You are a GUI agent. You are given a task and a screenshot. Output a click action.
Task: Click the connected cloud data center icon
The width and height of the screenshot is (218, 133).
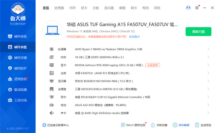pyautogui.click(x=44, y=125)
